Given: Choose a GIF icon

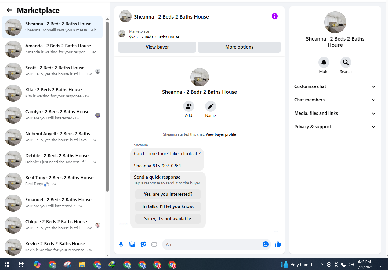Looking at the screenshot, I should coord(154,244).
